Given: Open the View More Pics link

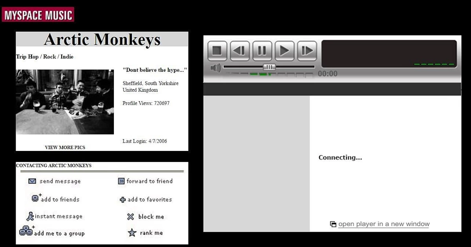Looking at the screenshot, I should pyautogui.click(x=65, y=147).
